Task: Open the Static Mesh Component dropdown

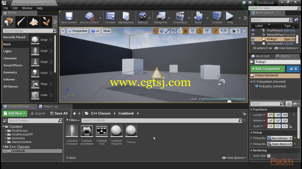Action: (x=280, y=144)
